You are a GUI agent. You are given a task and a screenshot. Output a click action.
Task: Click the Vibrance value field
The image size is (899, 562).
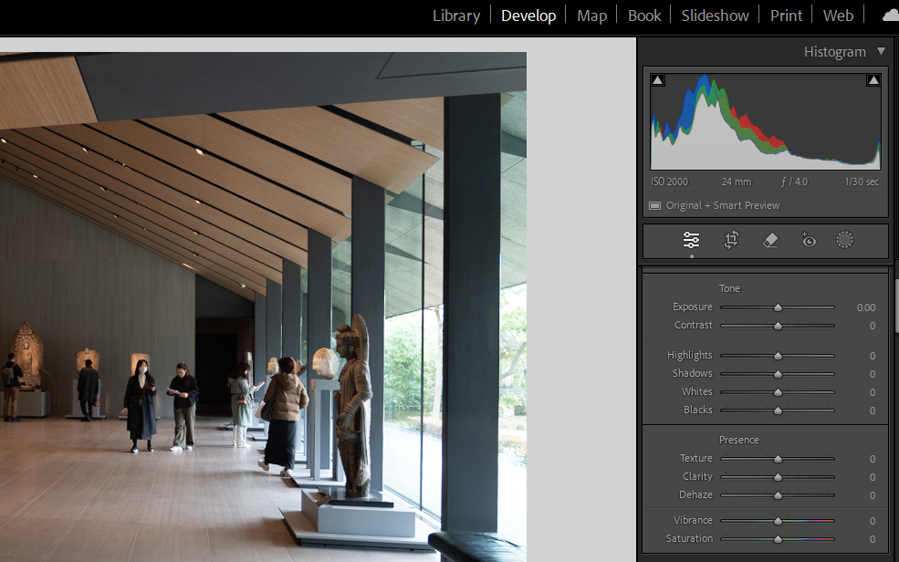pos(872,521)
